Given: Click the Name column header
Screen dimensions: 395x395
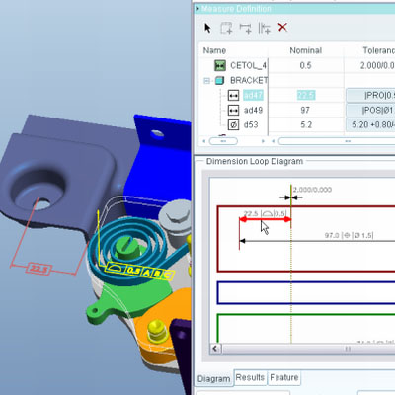Looking at the screenshot, I should click(214, 50).
